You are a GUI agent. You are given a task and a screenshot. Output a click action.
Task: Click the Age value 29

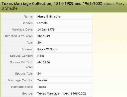pyautogui.click(x=39, y=42)
